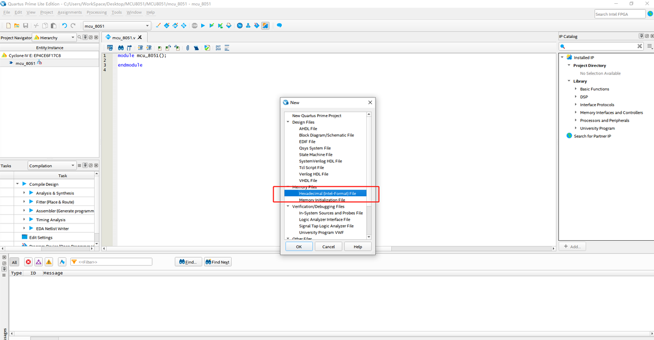This screenshot has height=340, width=654.
Task: Toggle line numbers 267/268 icon in the editor toolbar
Action: coord(218,47)
